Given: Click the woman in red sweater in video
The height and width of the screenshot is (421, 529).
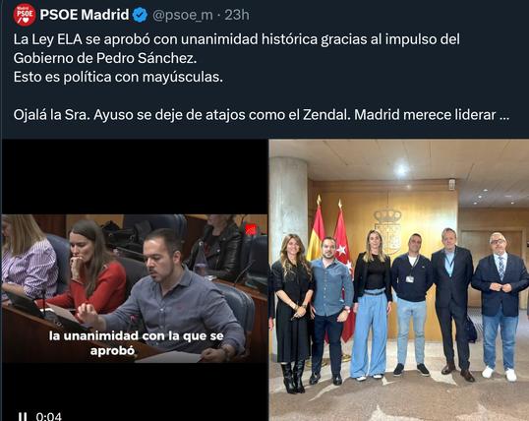Looking at the screenshot, I should point(89,271).
